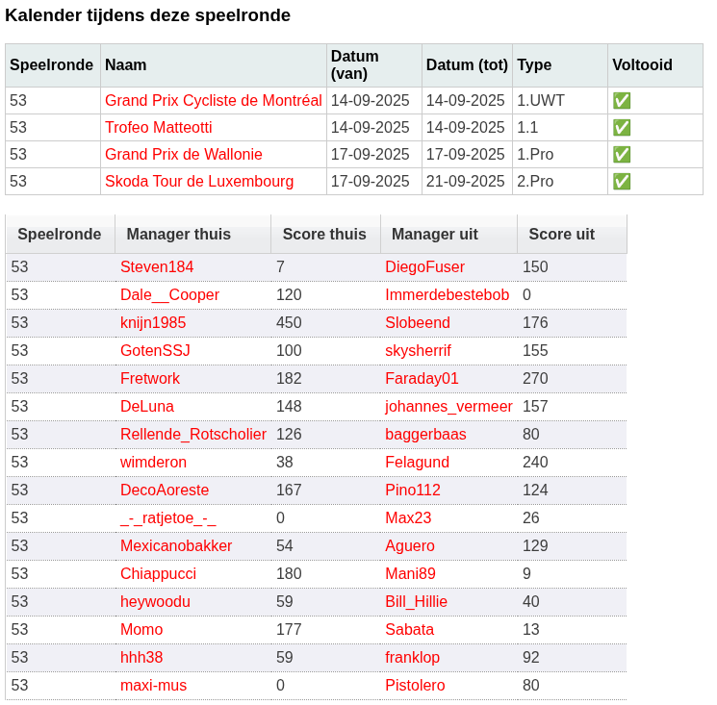The image size is (717, 705).
Task: Click the Skoda Tour de Luxembourg completed checkmark
Action: (x=622, y=181)
